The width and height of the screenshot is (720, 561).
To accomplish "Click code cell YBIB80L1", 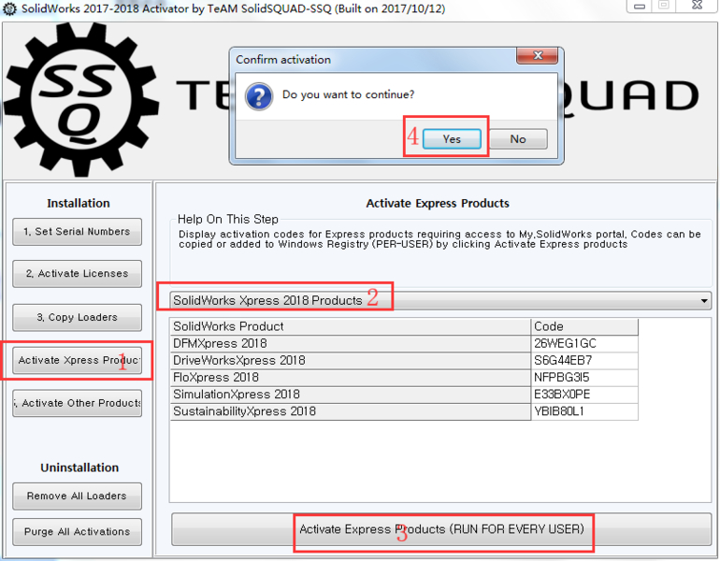I will pyautogui.click(x=584, y=411).
